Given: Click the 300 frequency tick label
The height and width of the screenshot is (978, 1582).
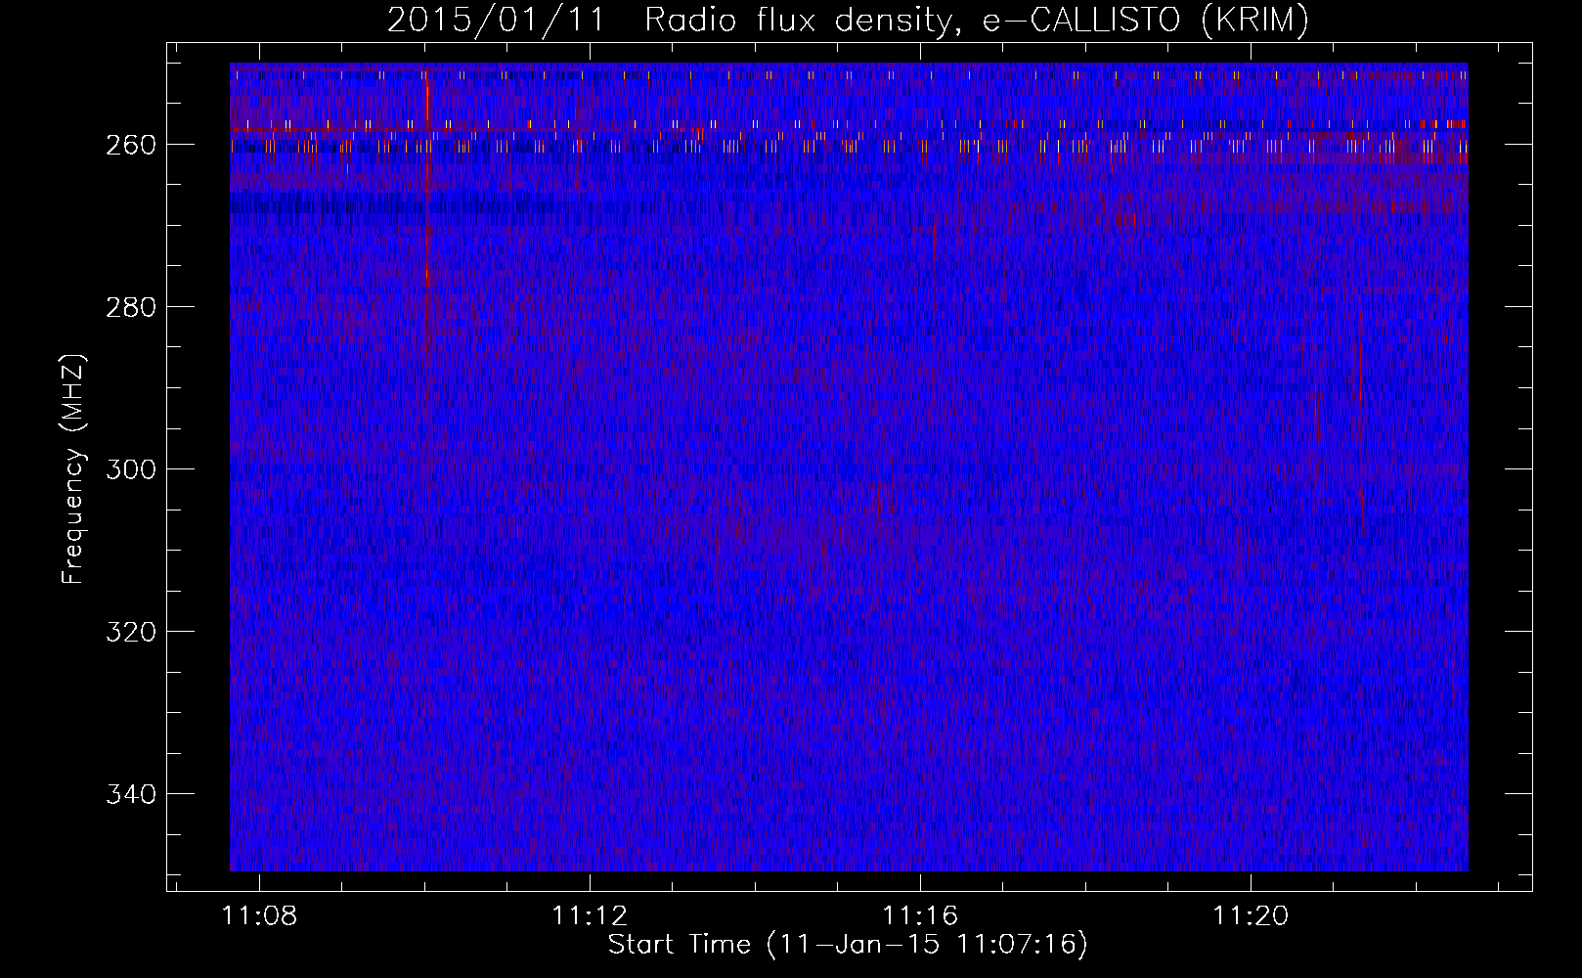Looking at the screenshot, I should [x=130, y=469].
